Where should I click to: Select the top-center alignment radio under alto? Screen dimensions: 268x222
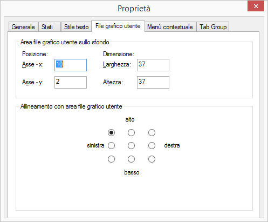coord(131,133)
